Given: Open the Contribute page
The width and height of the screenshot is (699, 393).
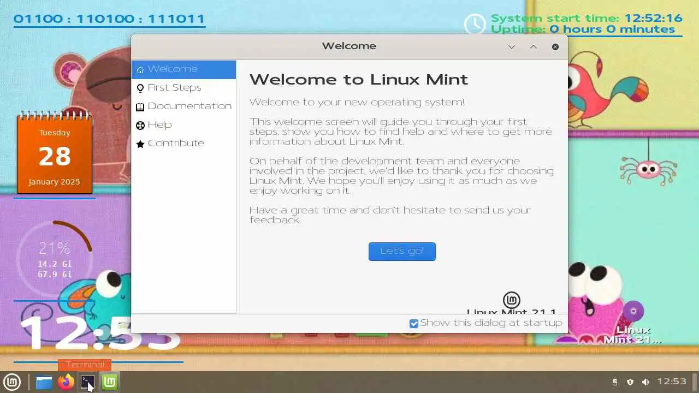Looking at the screenshot, I should pos(183,144).
